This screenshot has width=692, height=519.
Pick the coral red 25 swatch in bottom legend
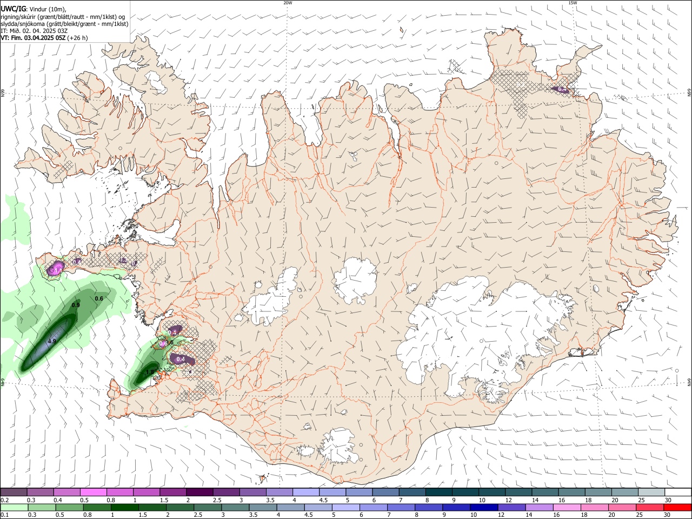tap(650, 507)
